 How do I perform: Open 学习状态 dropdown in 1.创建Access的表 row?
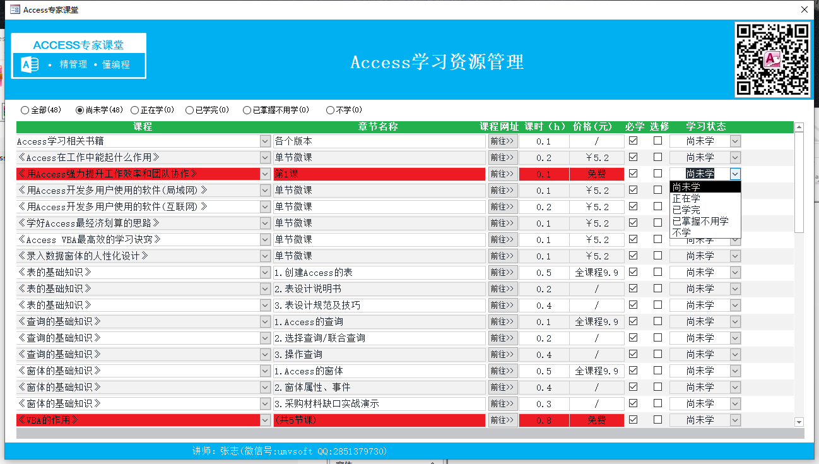tap(735, 273)
